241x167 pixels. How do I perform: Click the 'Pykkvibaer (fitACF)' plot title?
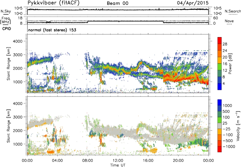(x=54, y=3)
